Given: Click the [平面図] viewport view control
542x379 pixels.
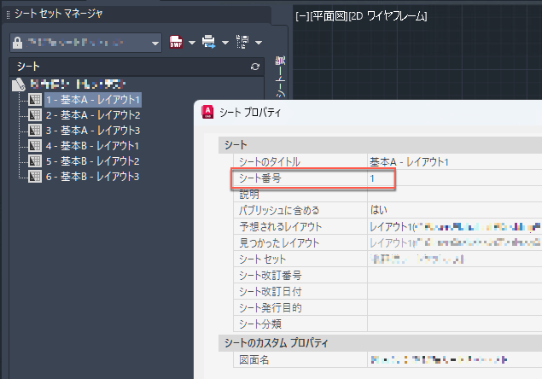Looking at the screenshot, I should point(329,16).
